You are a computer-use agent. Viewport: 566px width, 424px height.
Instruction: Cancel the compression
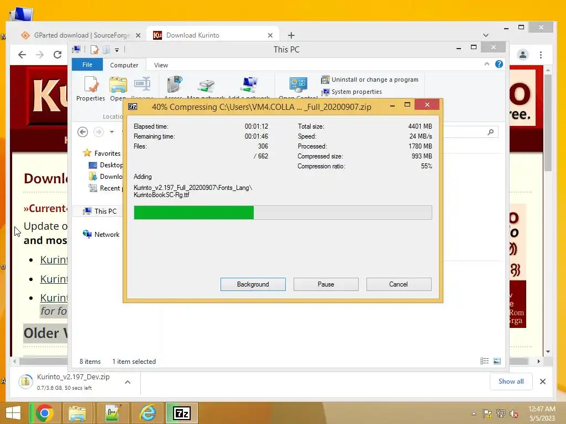click(x=399, y=284)
